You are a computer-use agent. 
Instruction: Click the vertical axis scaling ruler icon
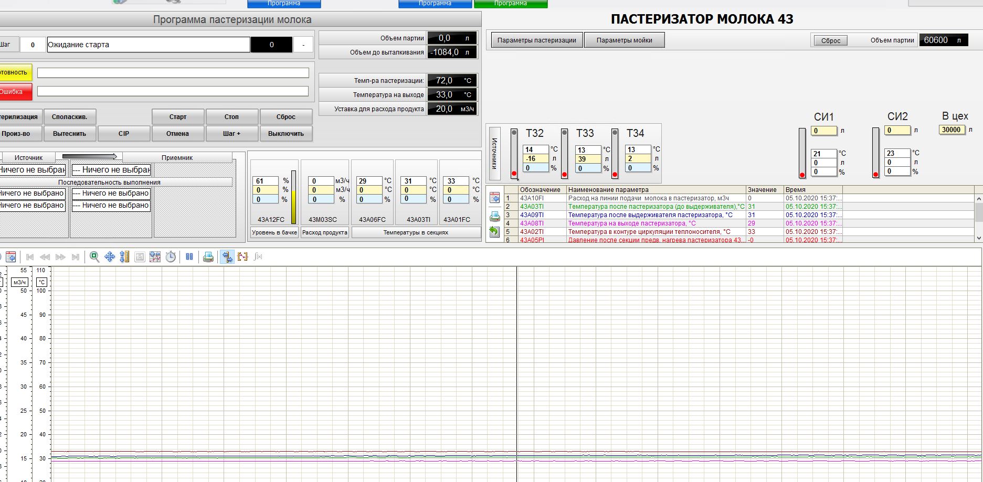point(124,257)
